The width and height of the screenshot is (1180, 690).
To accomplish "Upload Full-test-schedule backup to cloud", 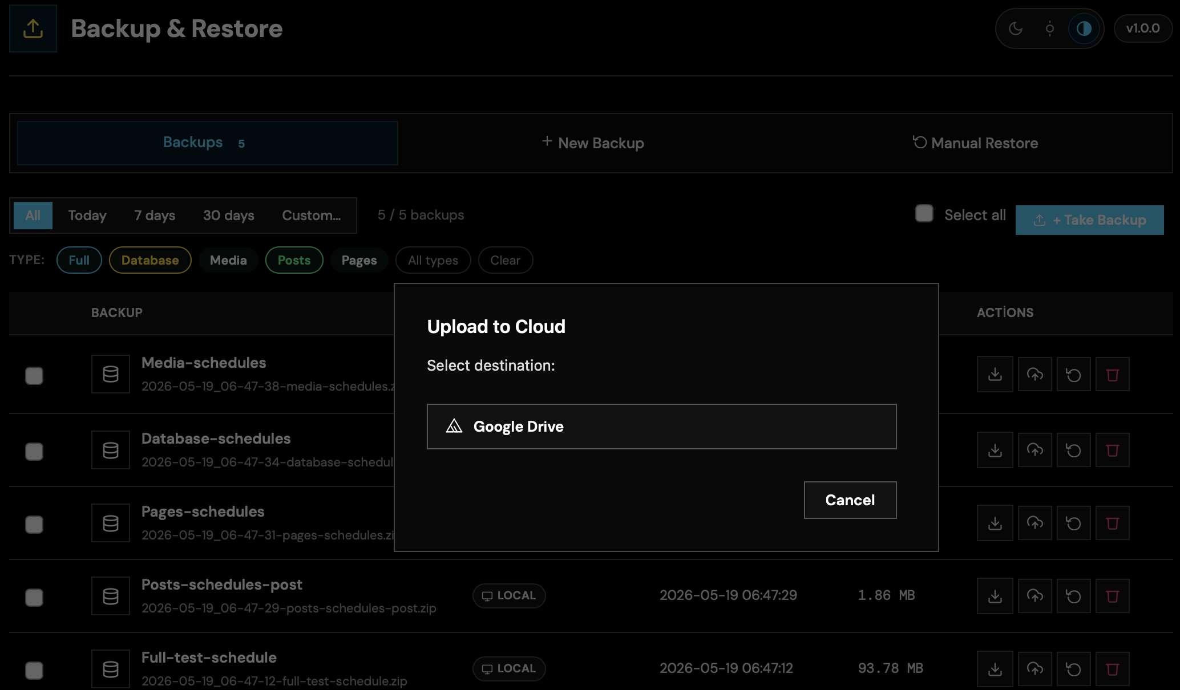I will click(x=1035, y=669).
